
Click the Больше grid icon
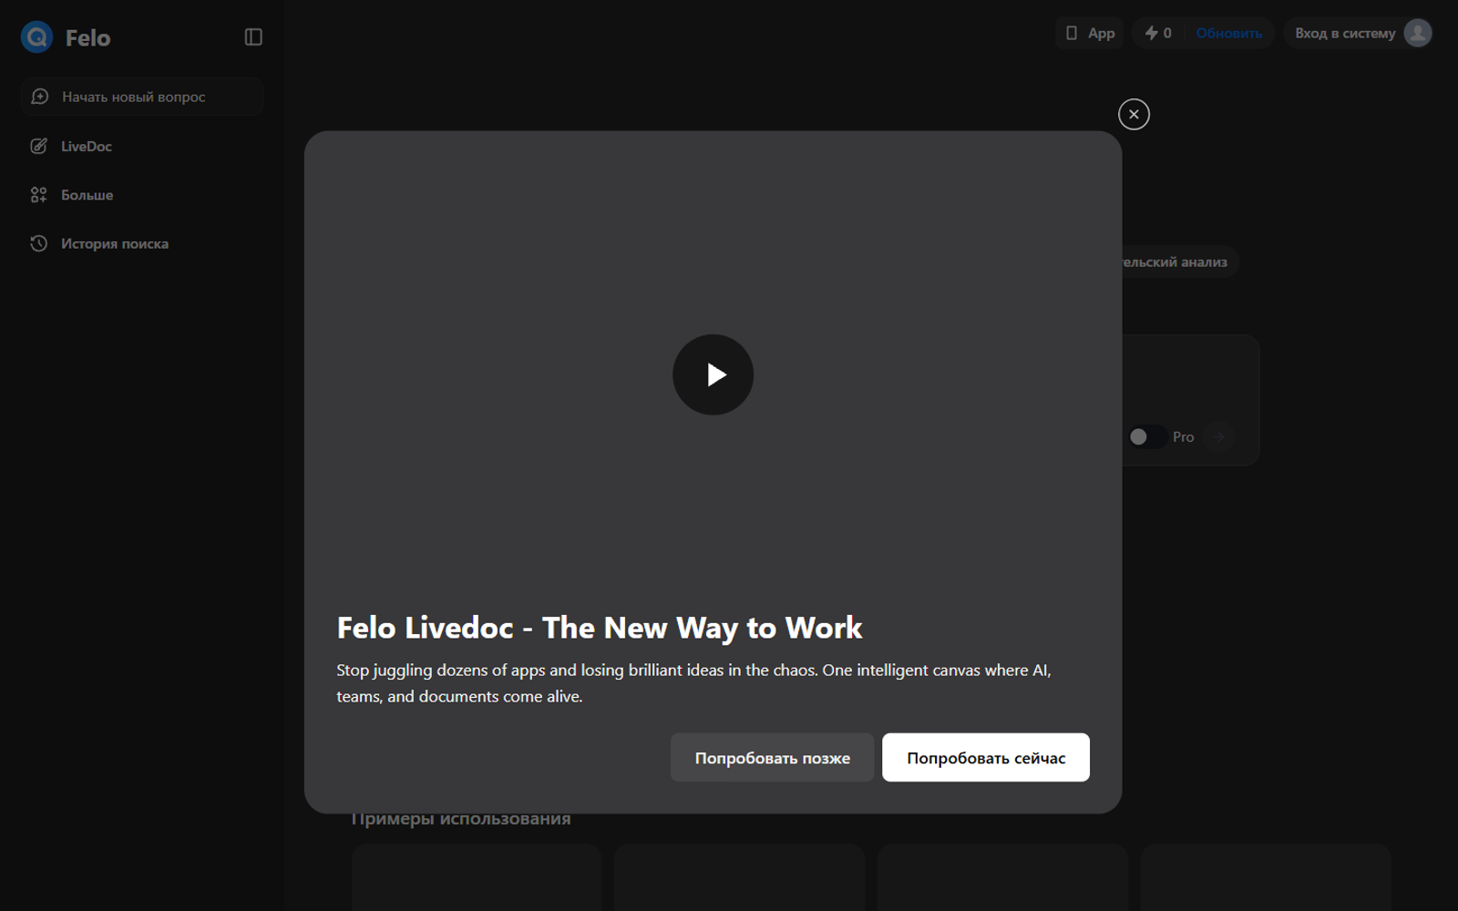[x=38, y=195]
